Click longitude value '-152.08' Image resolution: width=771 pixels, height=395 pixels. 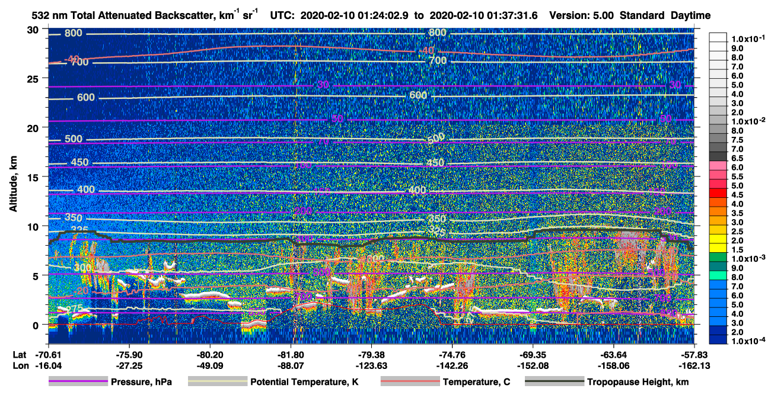pos(533,365)
